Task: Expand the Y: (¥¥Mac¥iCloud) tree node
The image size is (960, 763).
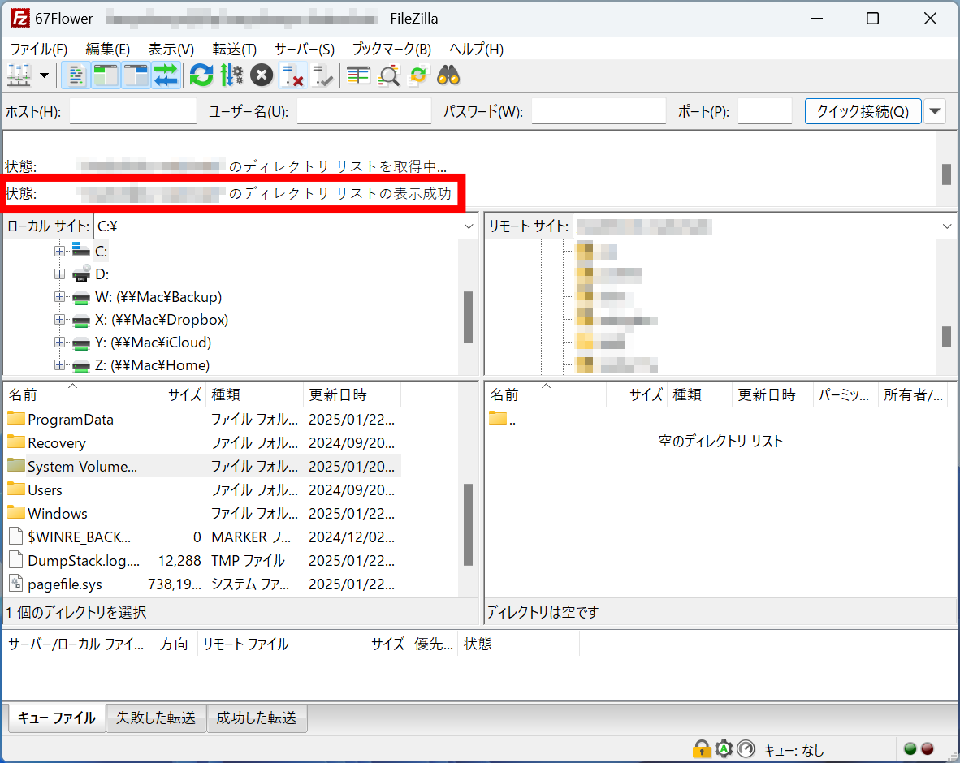Action: (59, 342)
